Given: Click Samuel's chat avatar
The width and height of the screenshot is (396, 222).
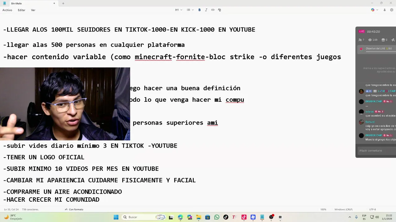Looking at the screenshot, I should click(361, 122).
